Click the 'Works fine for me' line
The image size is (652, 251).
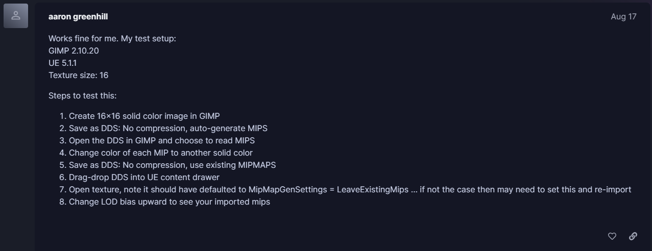coord(112,38)
